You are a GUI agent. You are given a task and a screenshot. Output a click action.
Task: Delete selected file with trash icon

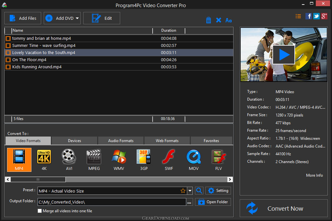click(209, 20)
